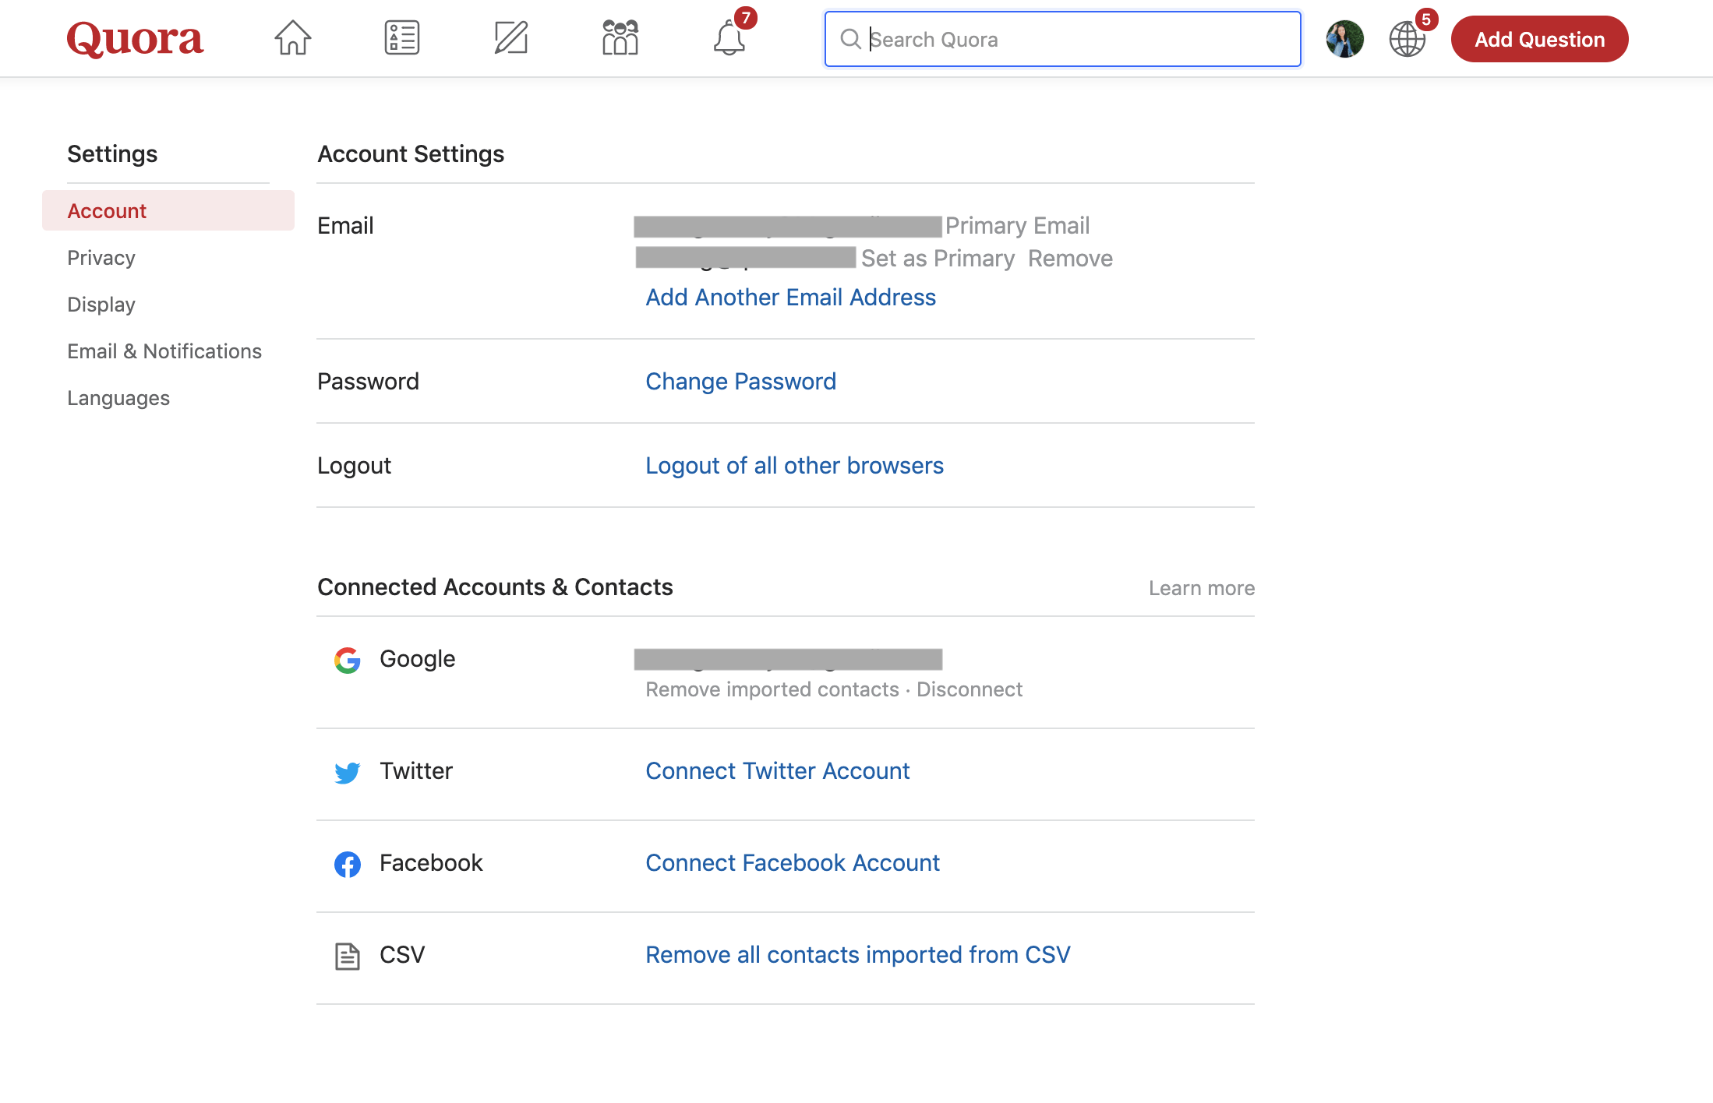
Task: Click the Quora logo
Action: (134, 39)
